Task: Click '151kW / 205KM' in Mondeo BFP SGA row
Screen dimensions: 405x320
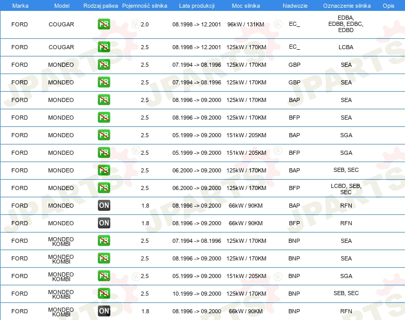Action: 246,153
